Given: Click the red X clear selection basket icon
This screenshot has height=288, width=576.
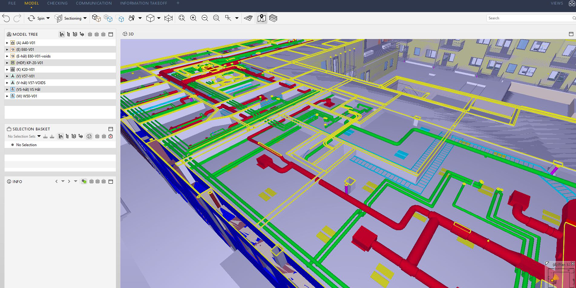Looking at the screenshot, I should (111, 136).
